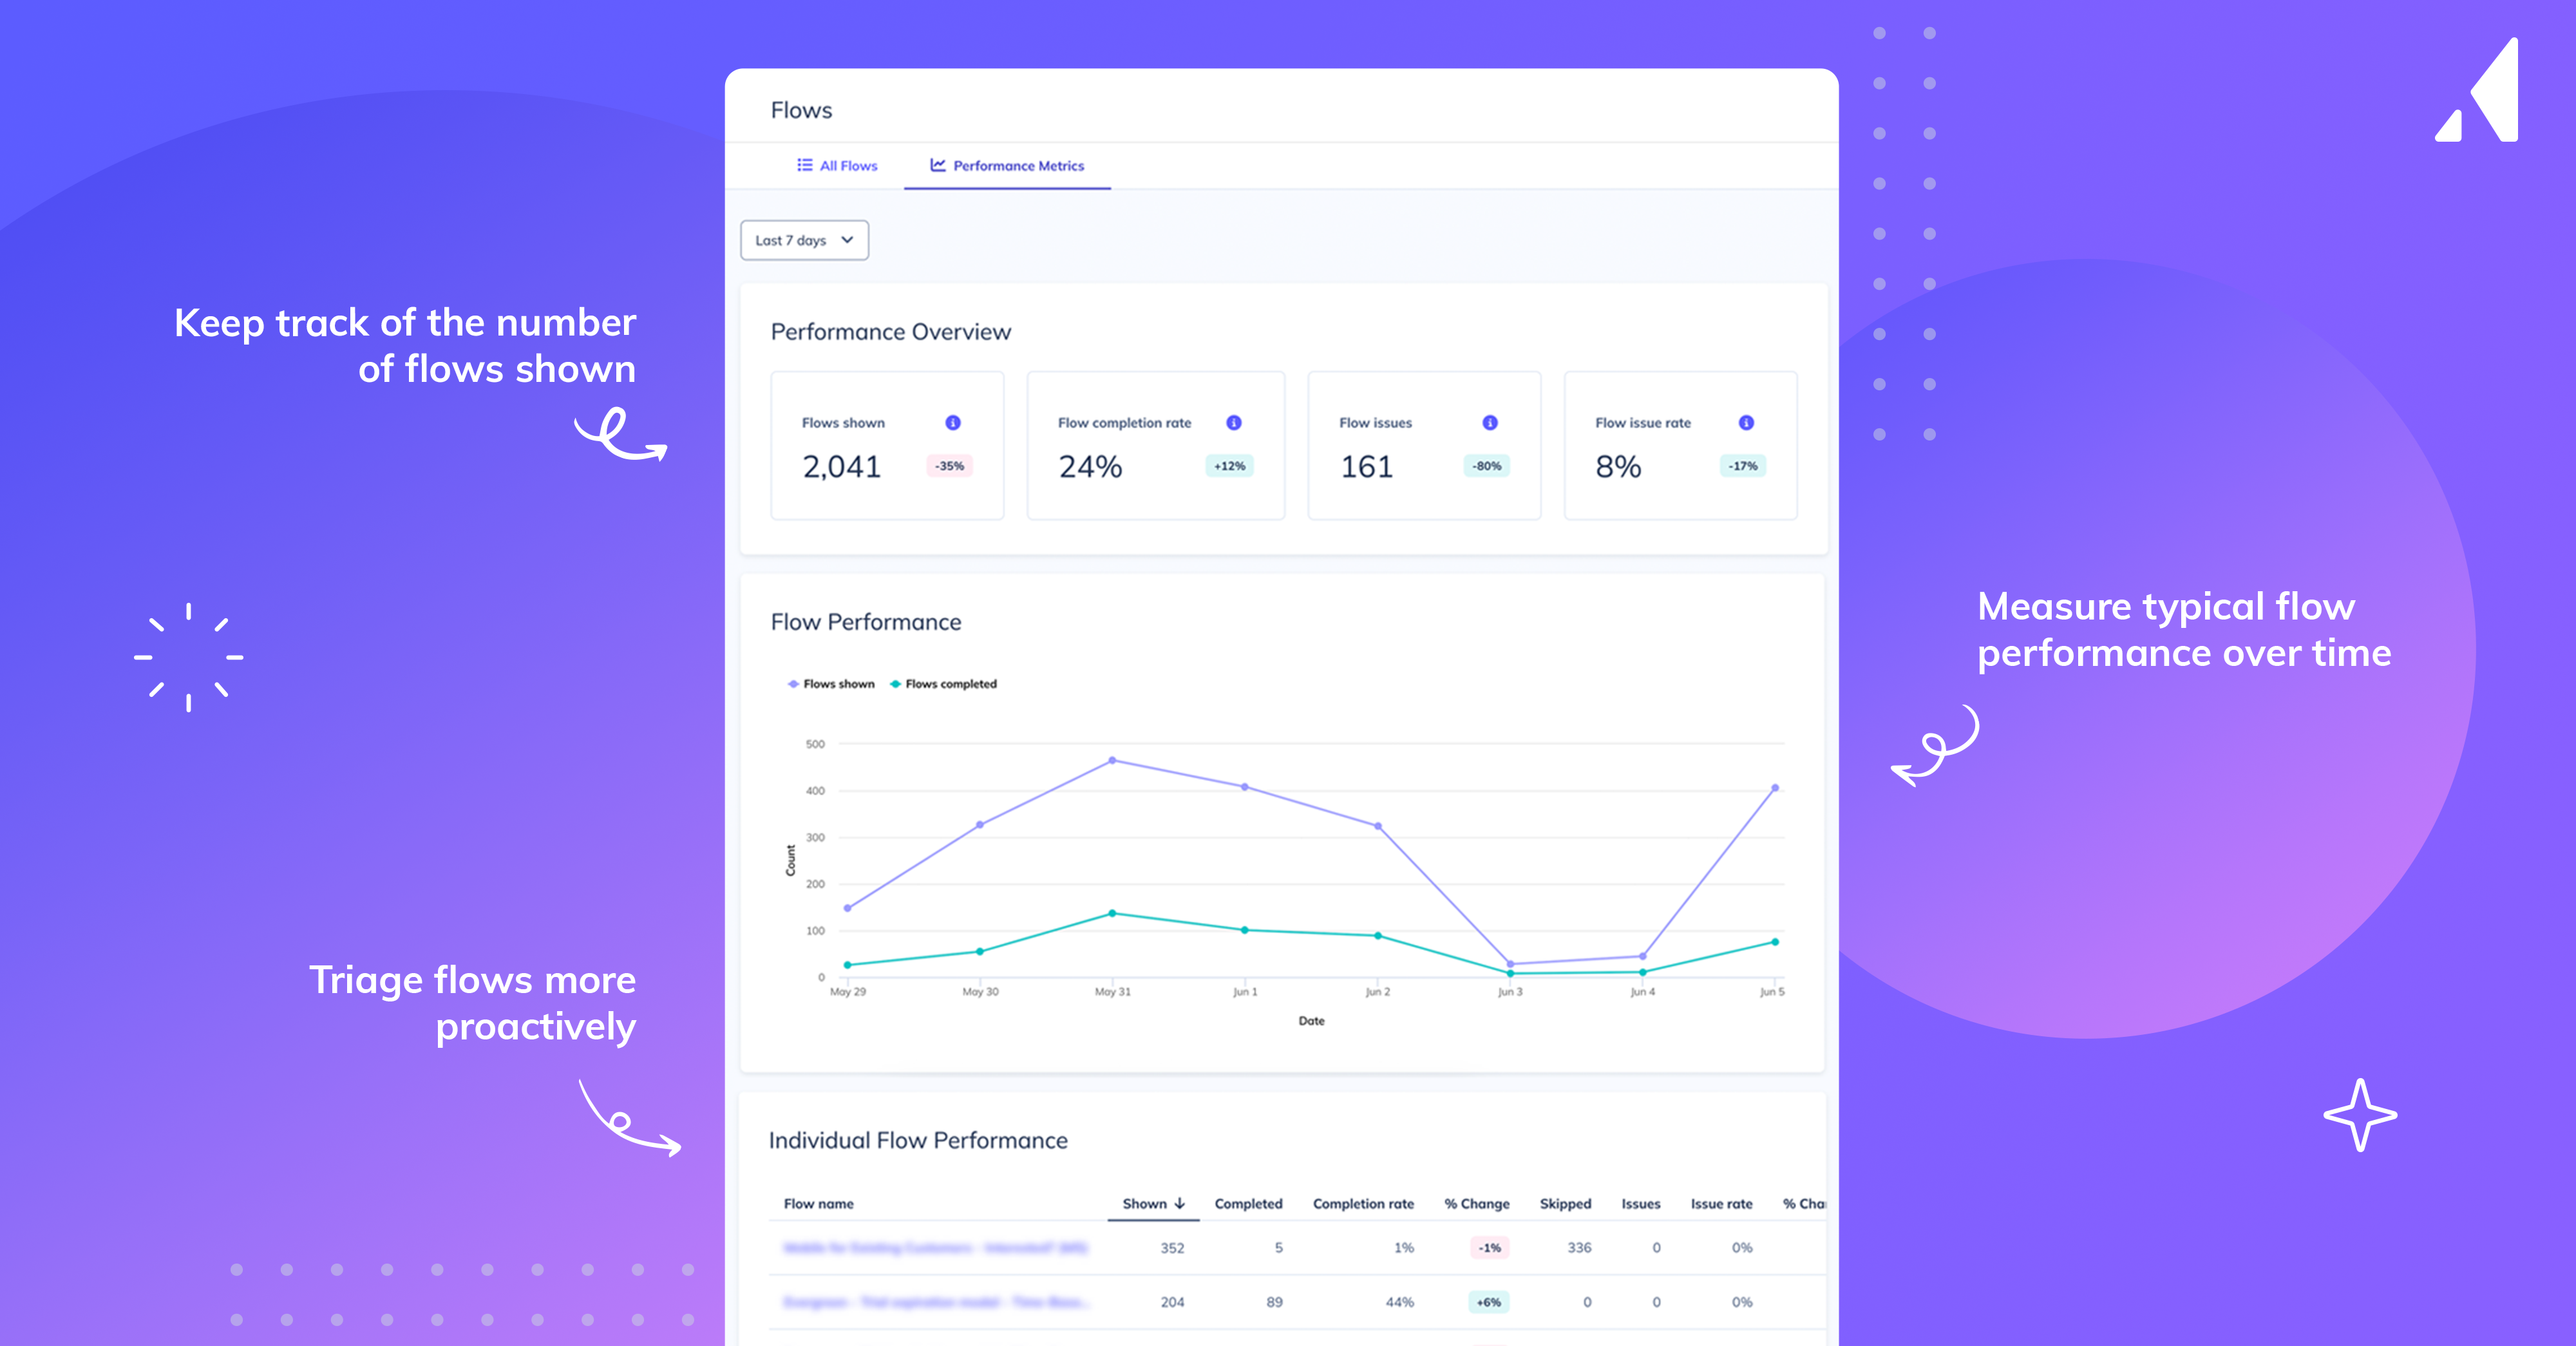Click the Performance Metrics chart icon
Screen dimensions: 2576x1346
tap(938, 165)
